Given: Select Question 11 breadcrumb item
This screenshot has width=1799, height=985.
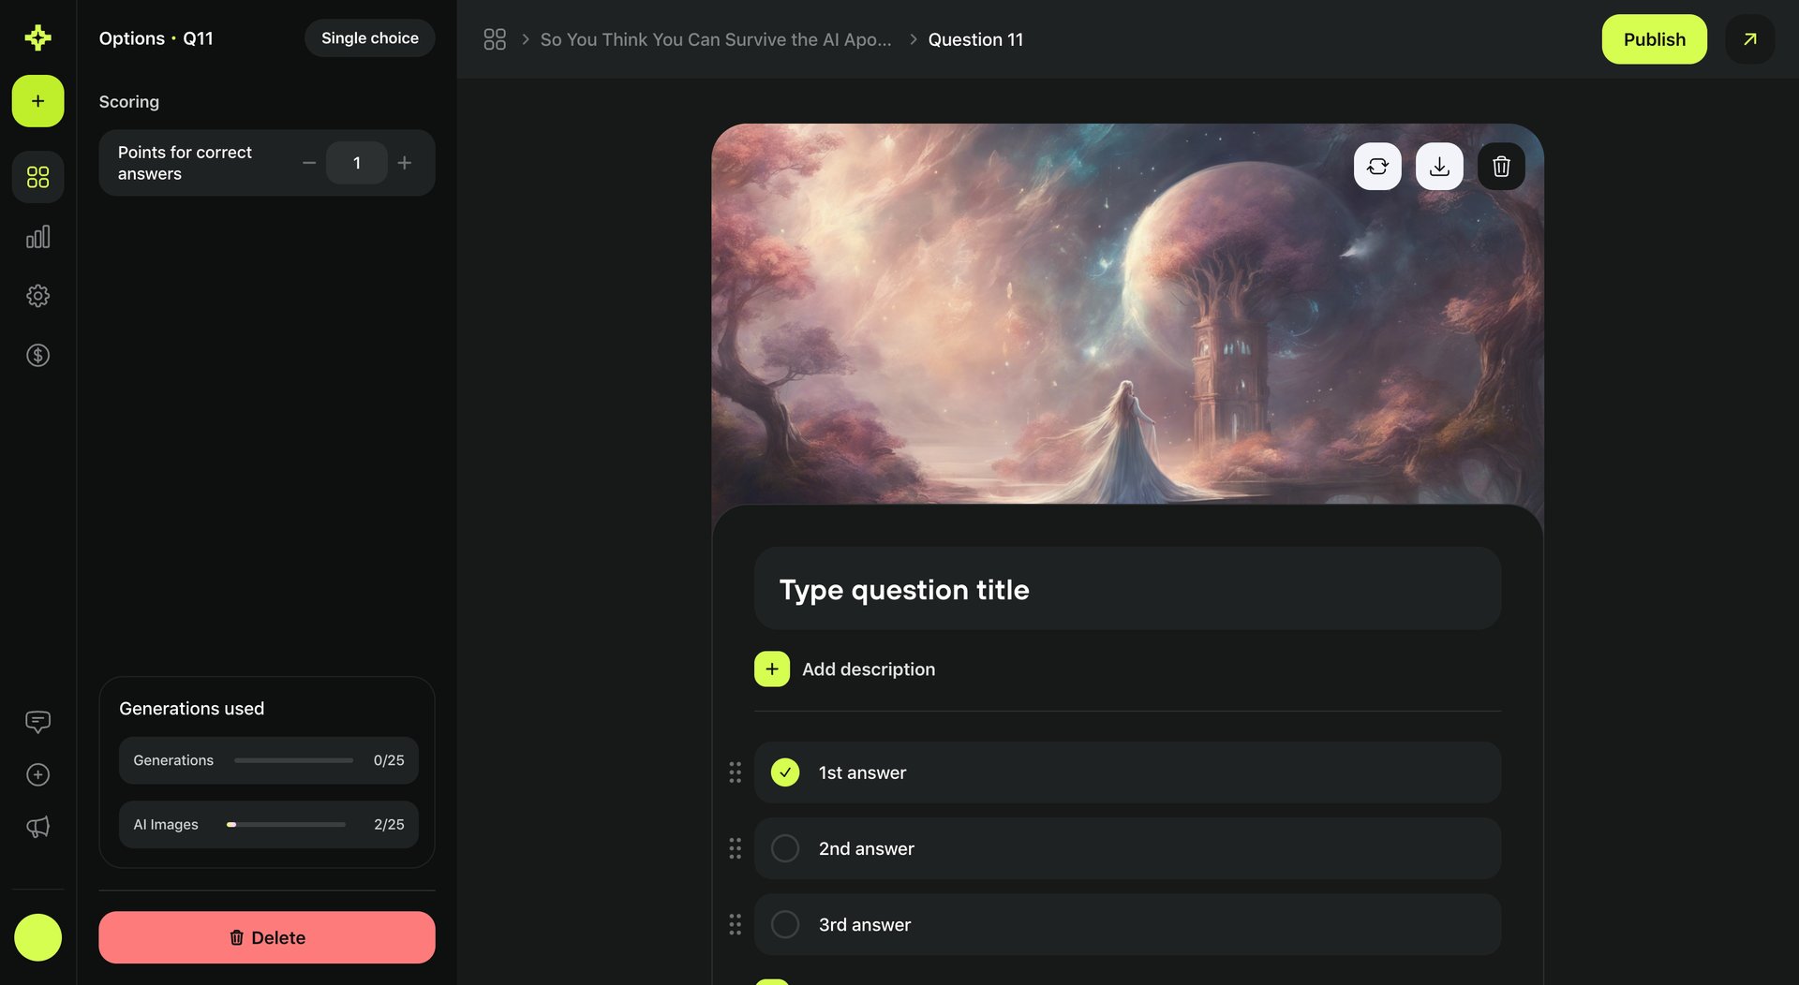Looking at the screenshot, I should (975, 39).
